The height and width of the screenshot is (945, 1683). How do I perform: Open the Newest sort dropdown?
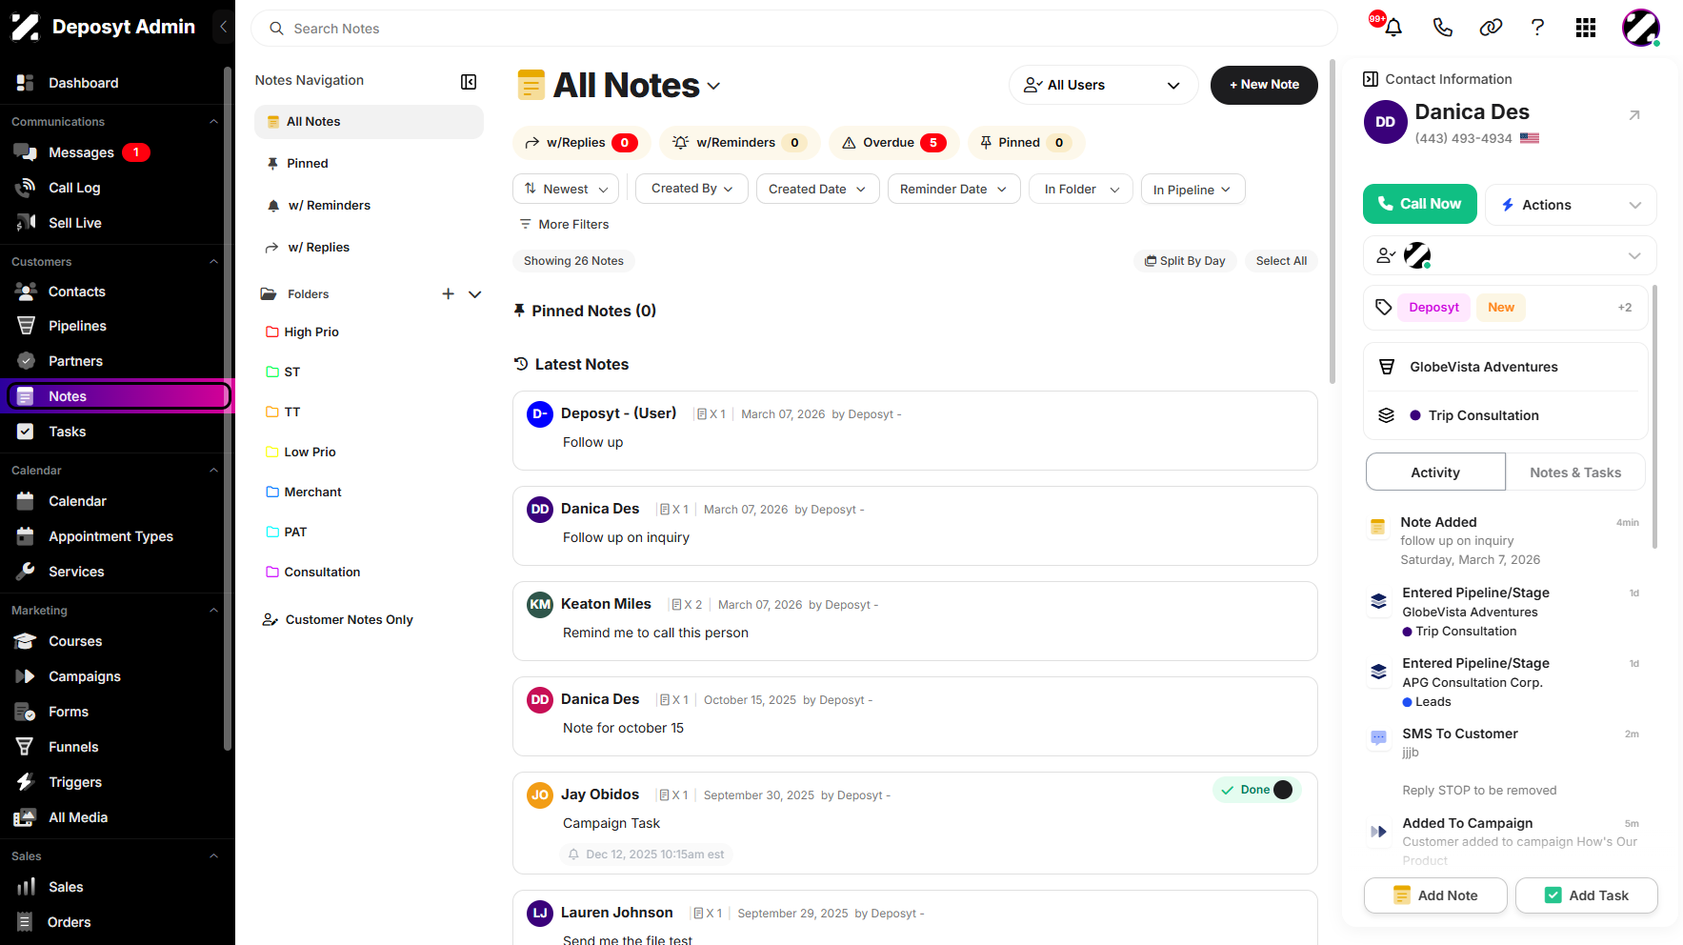(566, 189)
